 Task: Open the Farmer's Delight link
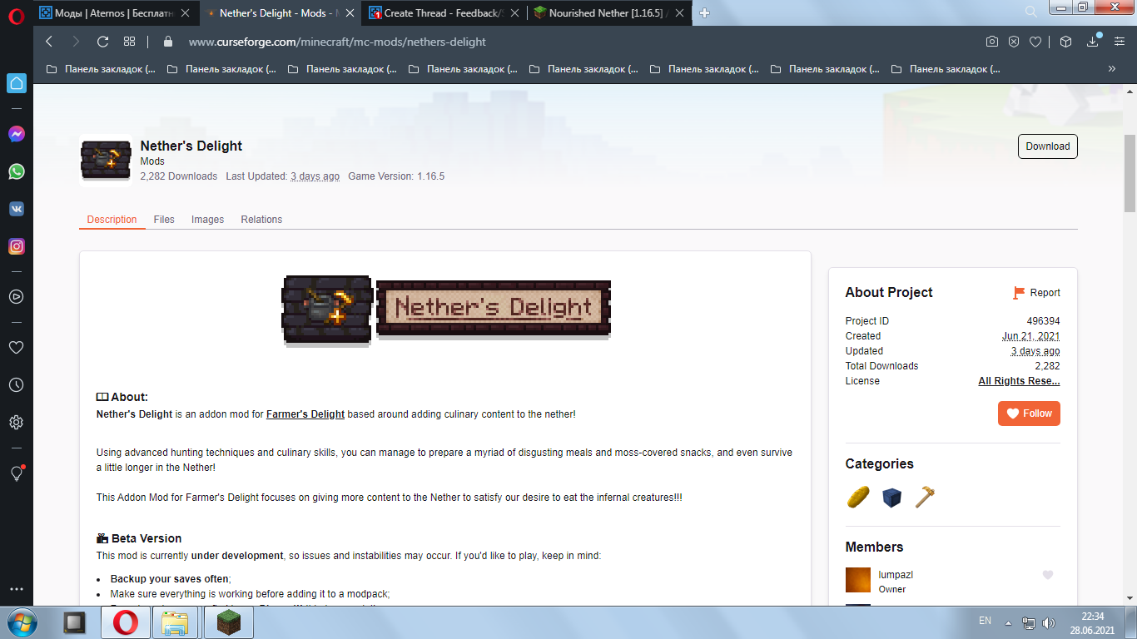pos(305,414)
